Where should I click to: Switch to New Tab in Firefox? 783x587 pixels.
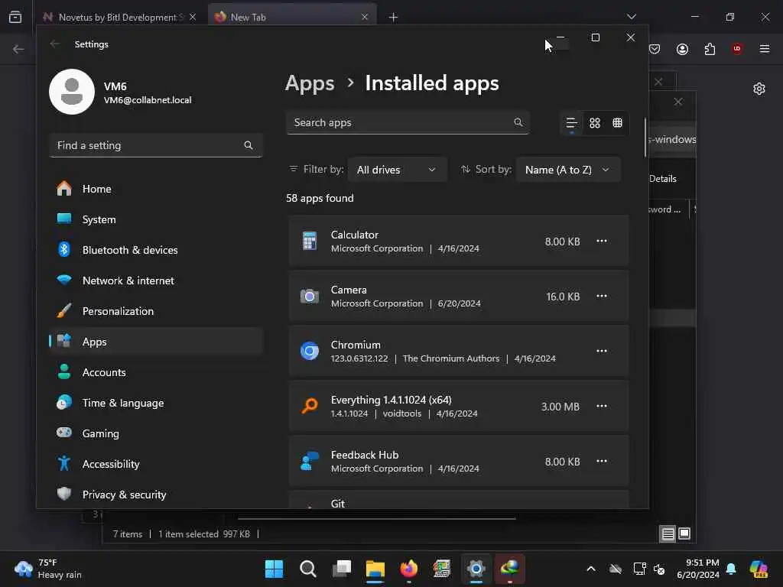pos(293,17)
